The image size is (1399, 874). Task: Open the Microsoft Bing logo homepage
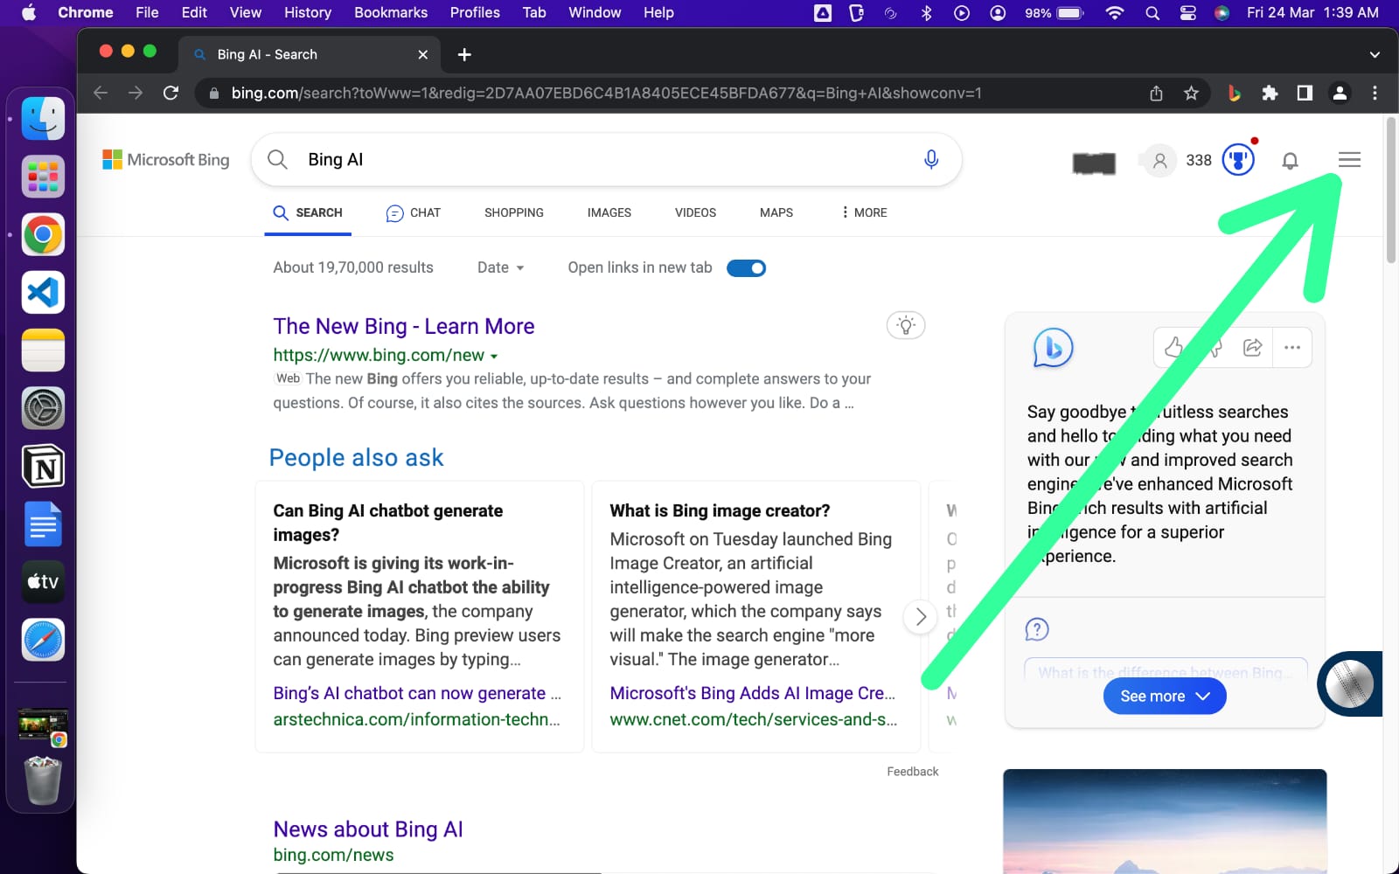(166, 160)
